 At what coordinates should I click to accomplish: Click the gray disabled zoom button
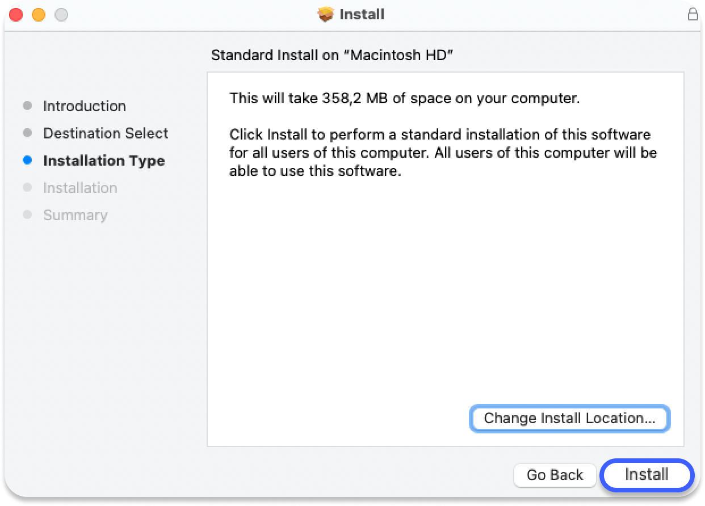(x=61, y=15)
